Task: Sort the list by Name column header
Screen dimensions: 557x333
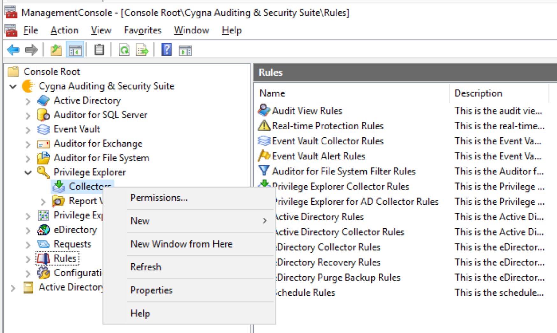Action: click(x=352, y=93)
